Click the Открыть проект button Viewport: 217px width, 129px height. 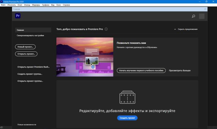[x=26, y=54]
